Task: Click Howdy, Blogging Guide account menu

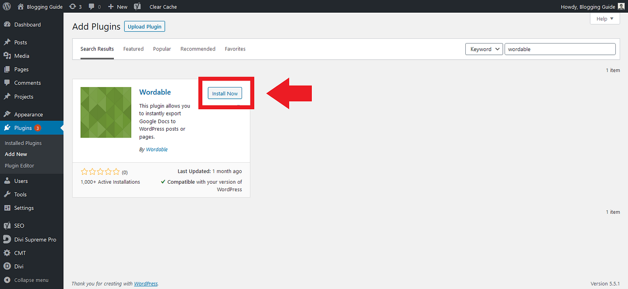Action: point(588,7)
